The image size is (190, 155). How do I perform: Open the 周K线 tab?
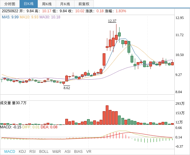coord(47,4)
